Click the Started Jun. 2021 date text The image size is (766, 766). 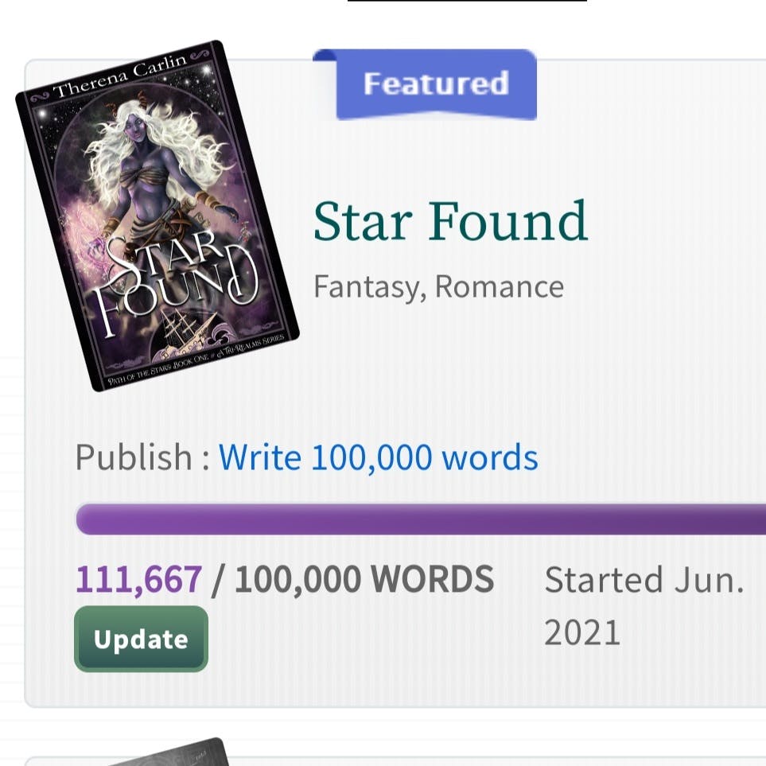coord(643,606)
